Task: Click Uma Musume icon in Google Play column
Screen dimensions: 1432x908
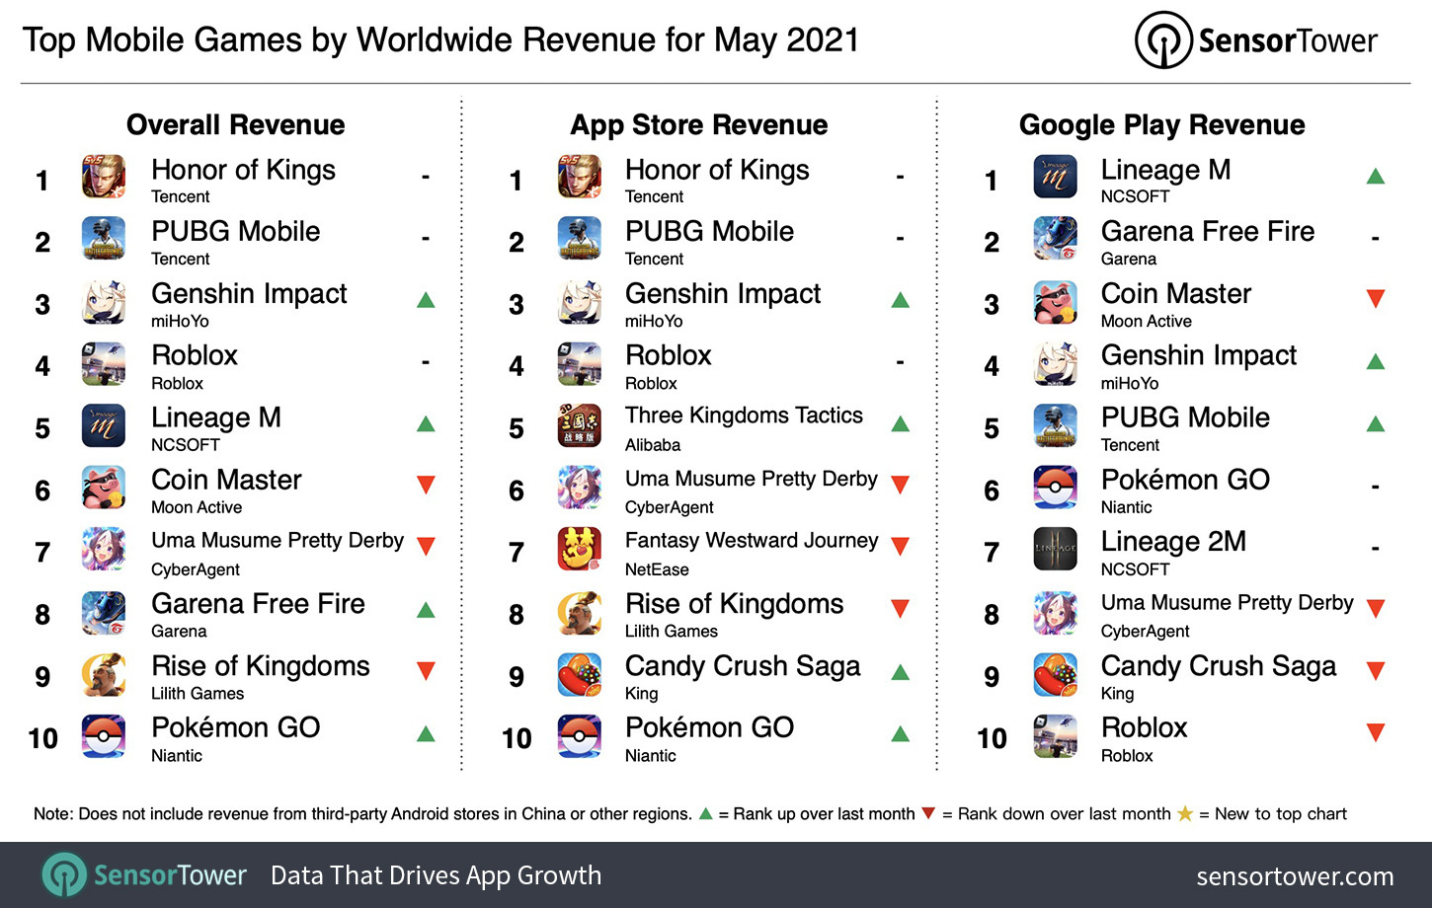Action: point(1055,613)
